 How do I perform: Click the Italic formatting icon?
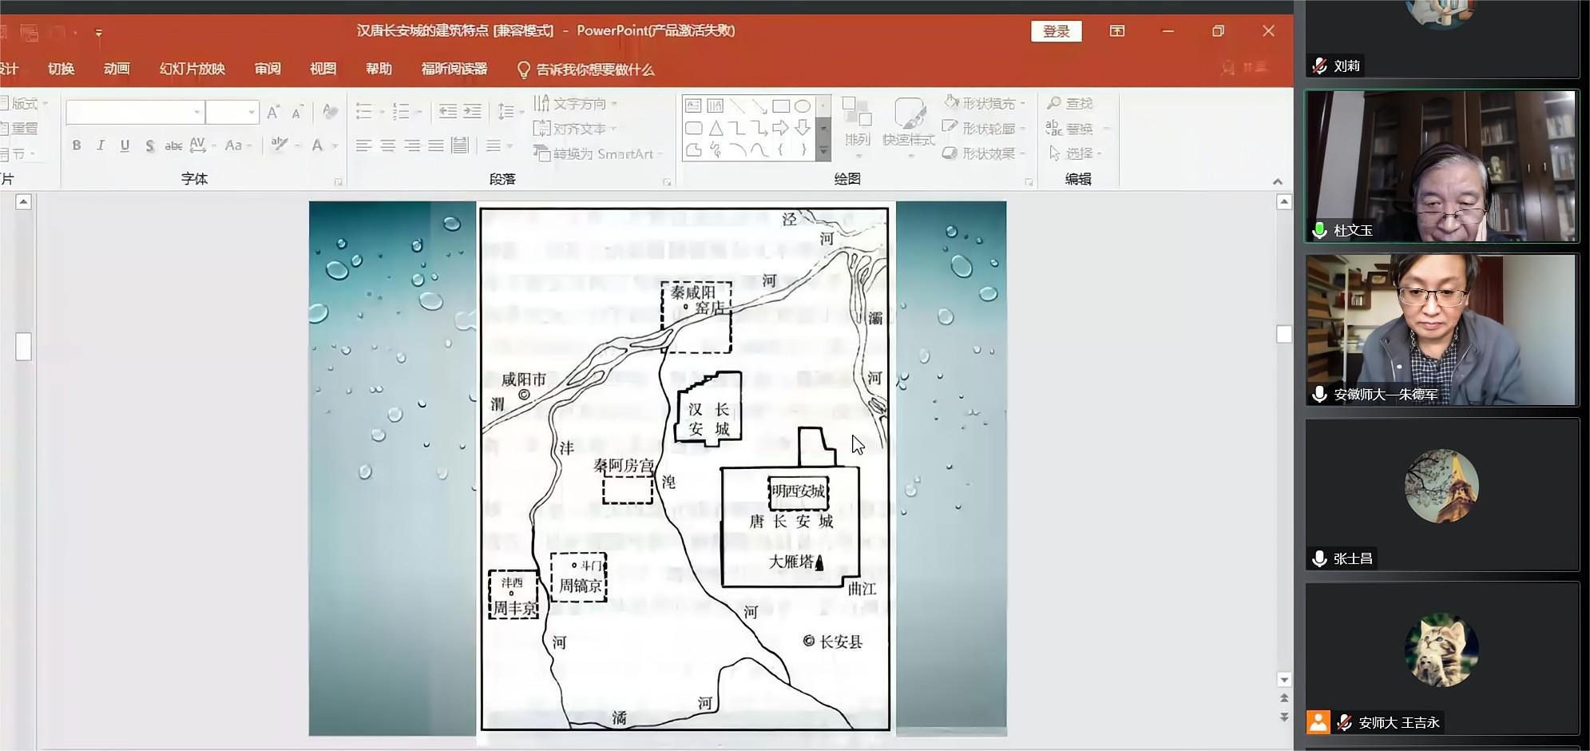[101, 145]
